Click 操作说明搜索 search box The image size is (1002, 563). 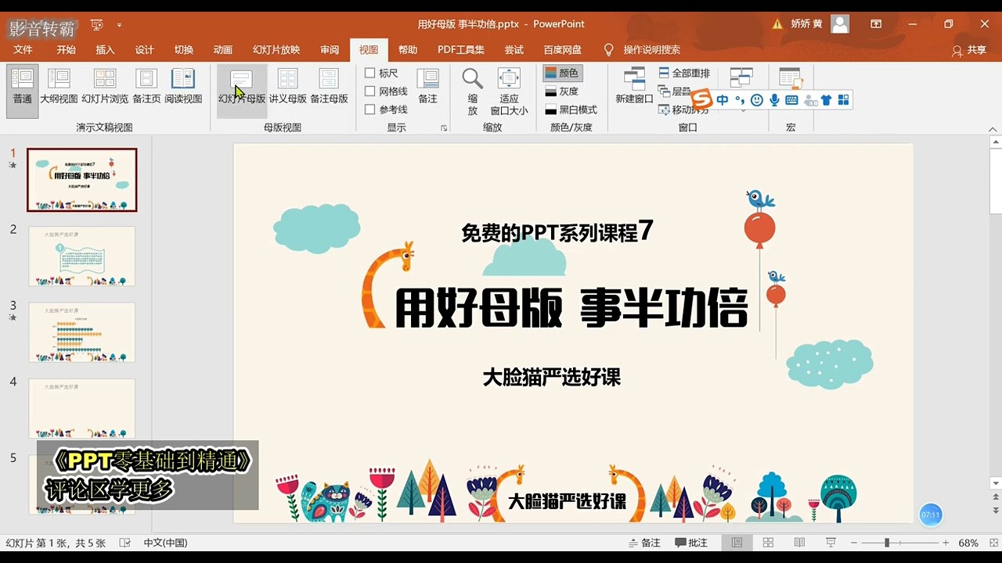pos(651,49)
